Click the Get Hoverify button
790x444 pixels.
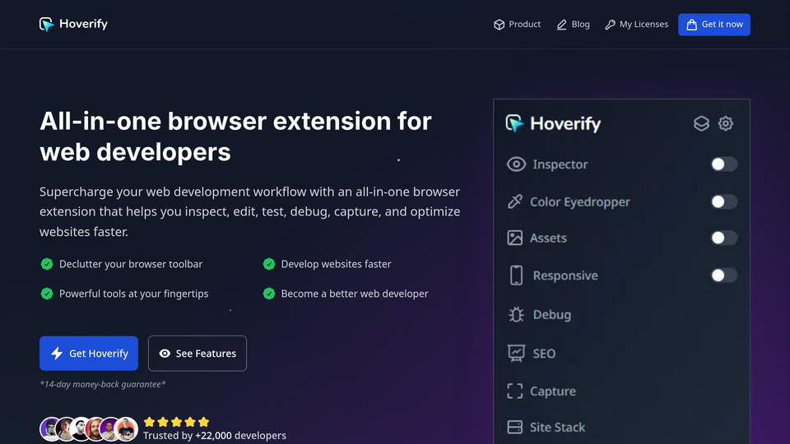point(89,354)
